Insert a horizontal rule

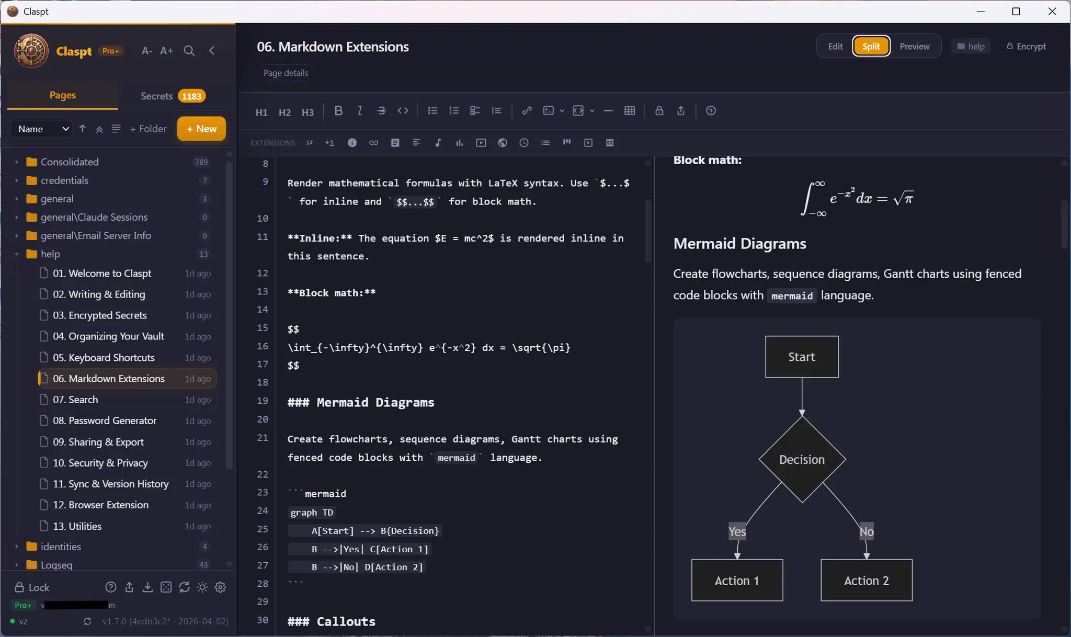(x=608, y=111)
